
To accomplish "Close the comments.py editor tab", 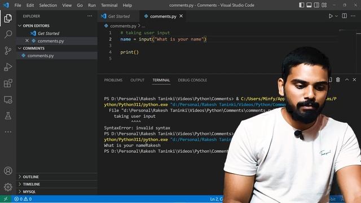I will point(181,16).
